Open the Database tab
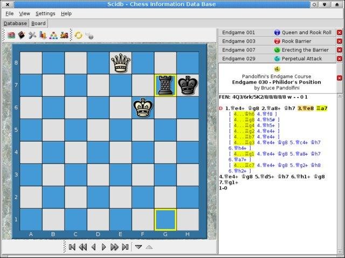 click(15, 23)
